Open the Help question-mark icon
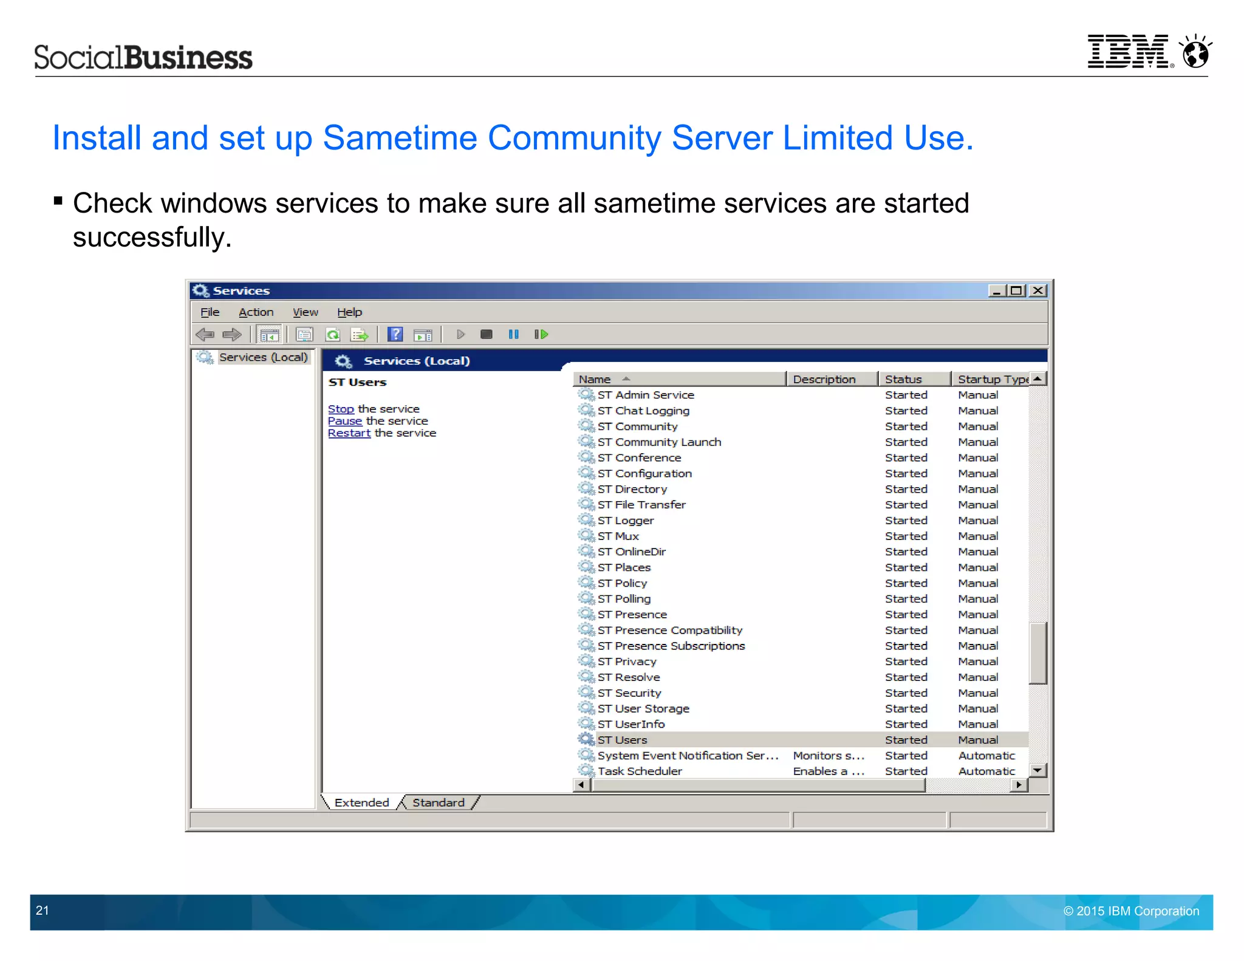 [395, 334]
